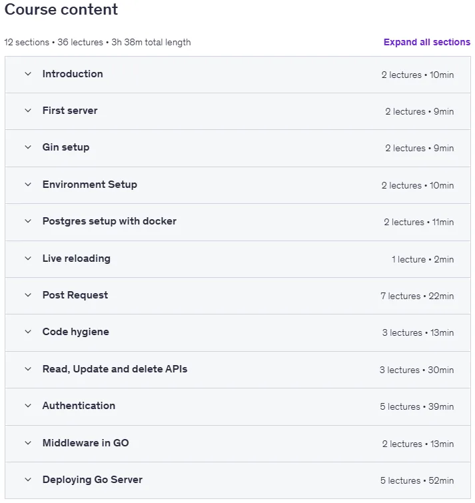This screenshot has width=475, height=503.
Task: Open the Middleware in GO section title
Action: click(86, 442)
